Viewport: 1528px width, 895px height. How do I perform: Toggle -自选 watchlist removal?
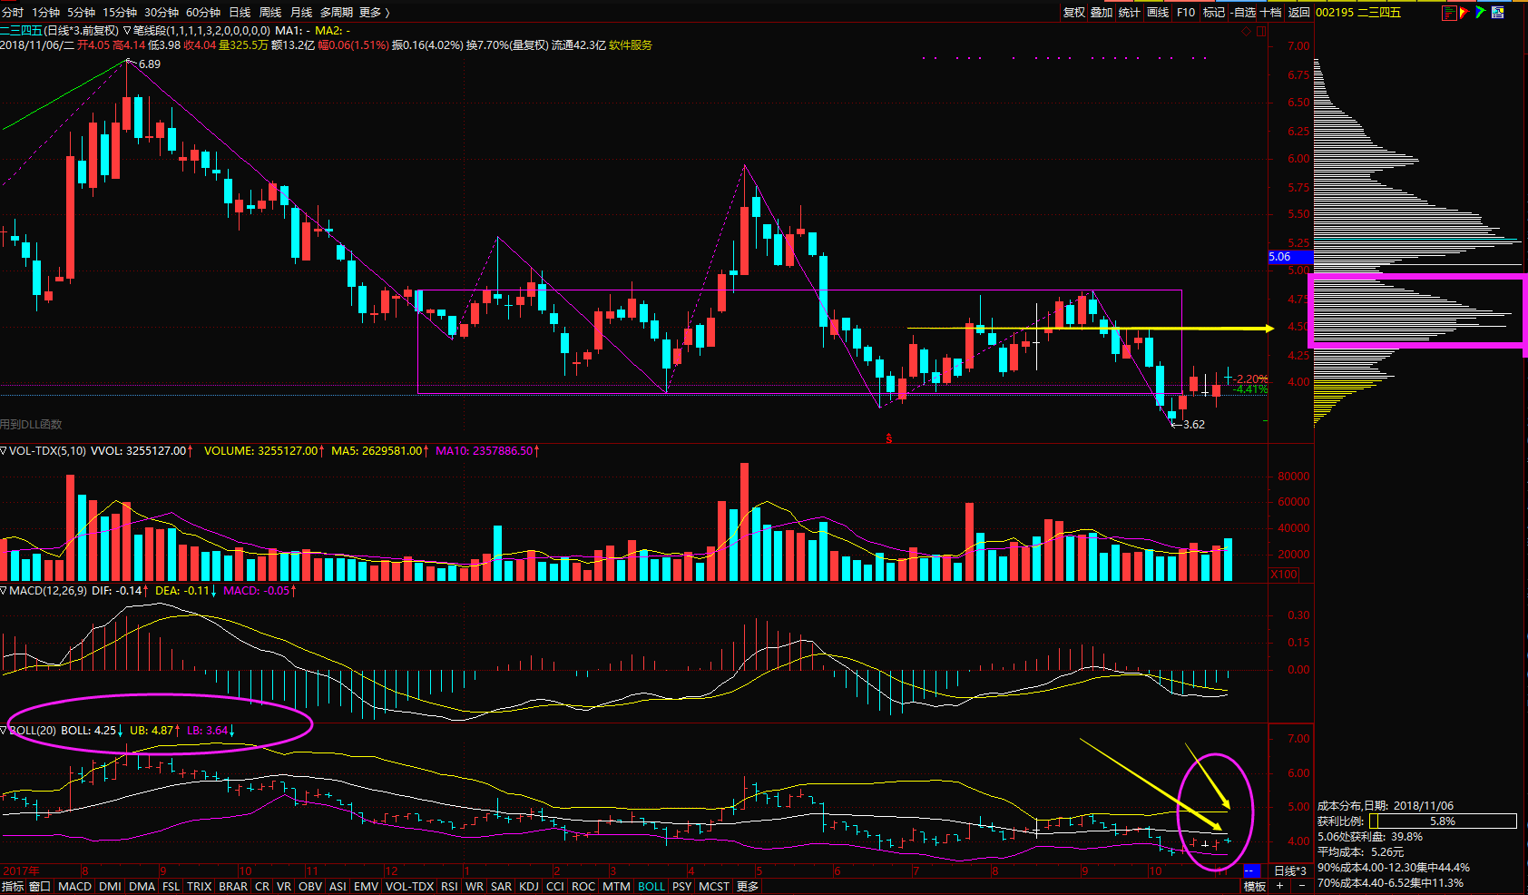[1243, 12]
